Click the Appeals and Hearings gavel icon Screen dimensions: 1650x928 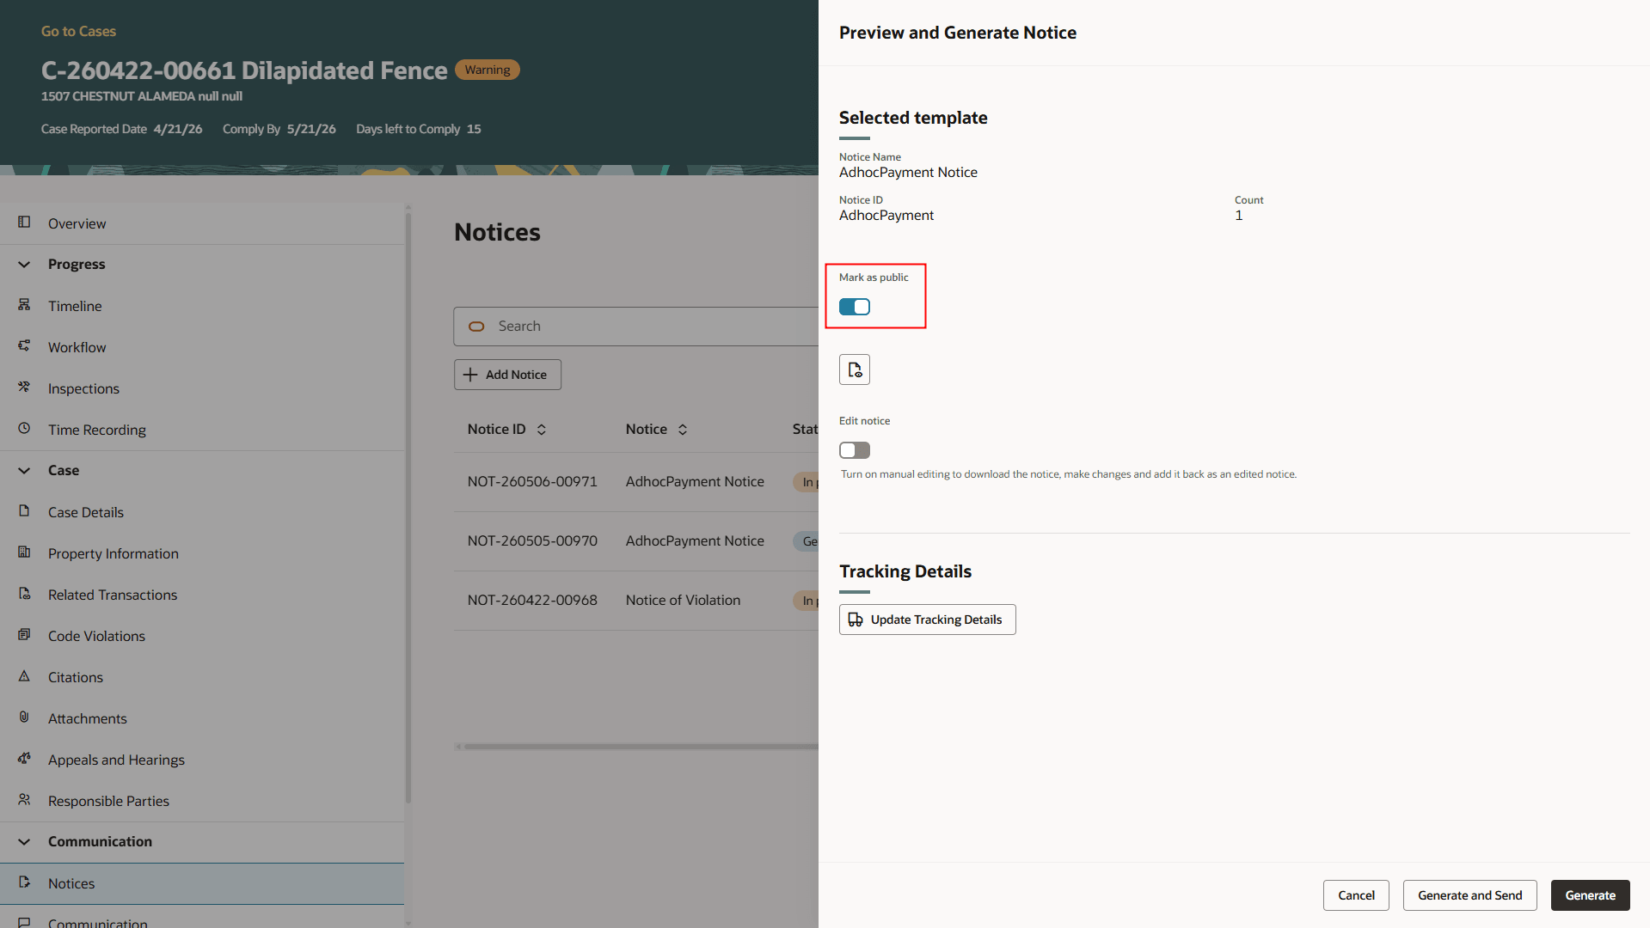click(x=24, y=759)
